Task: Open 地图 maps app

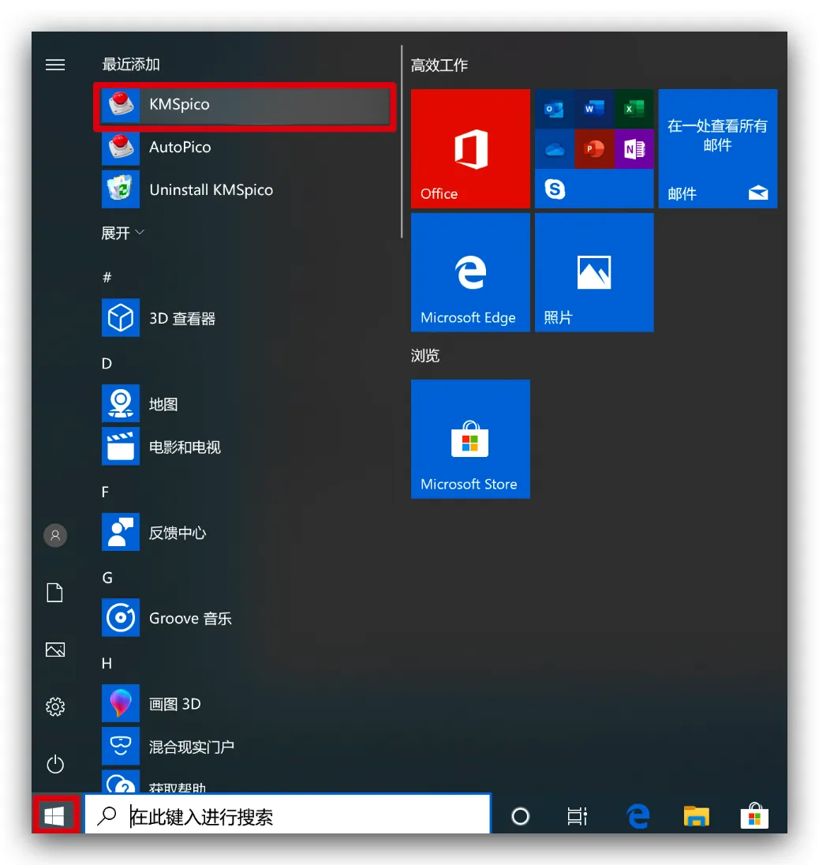Action: (x=245, y=404)
